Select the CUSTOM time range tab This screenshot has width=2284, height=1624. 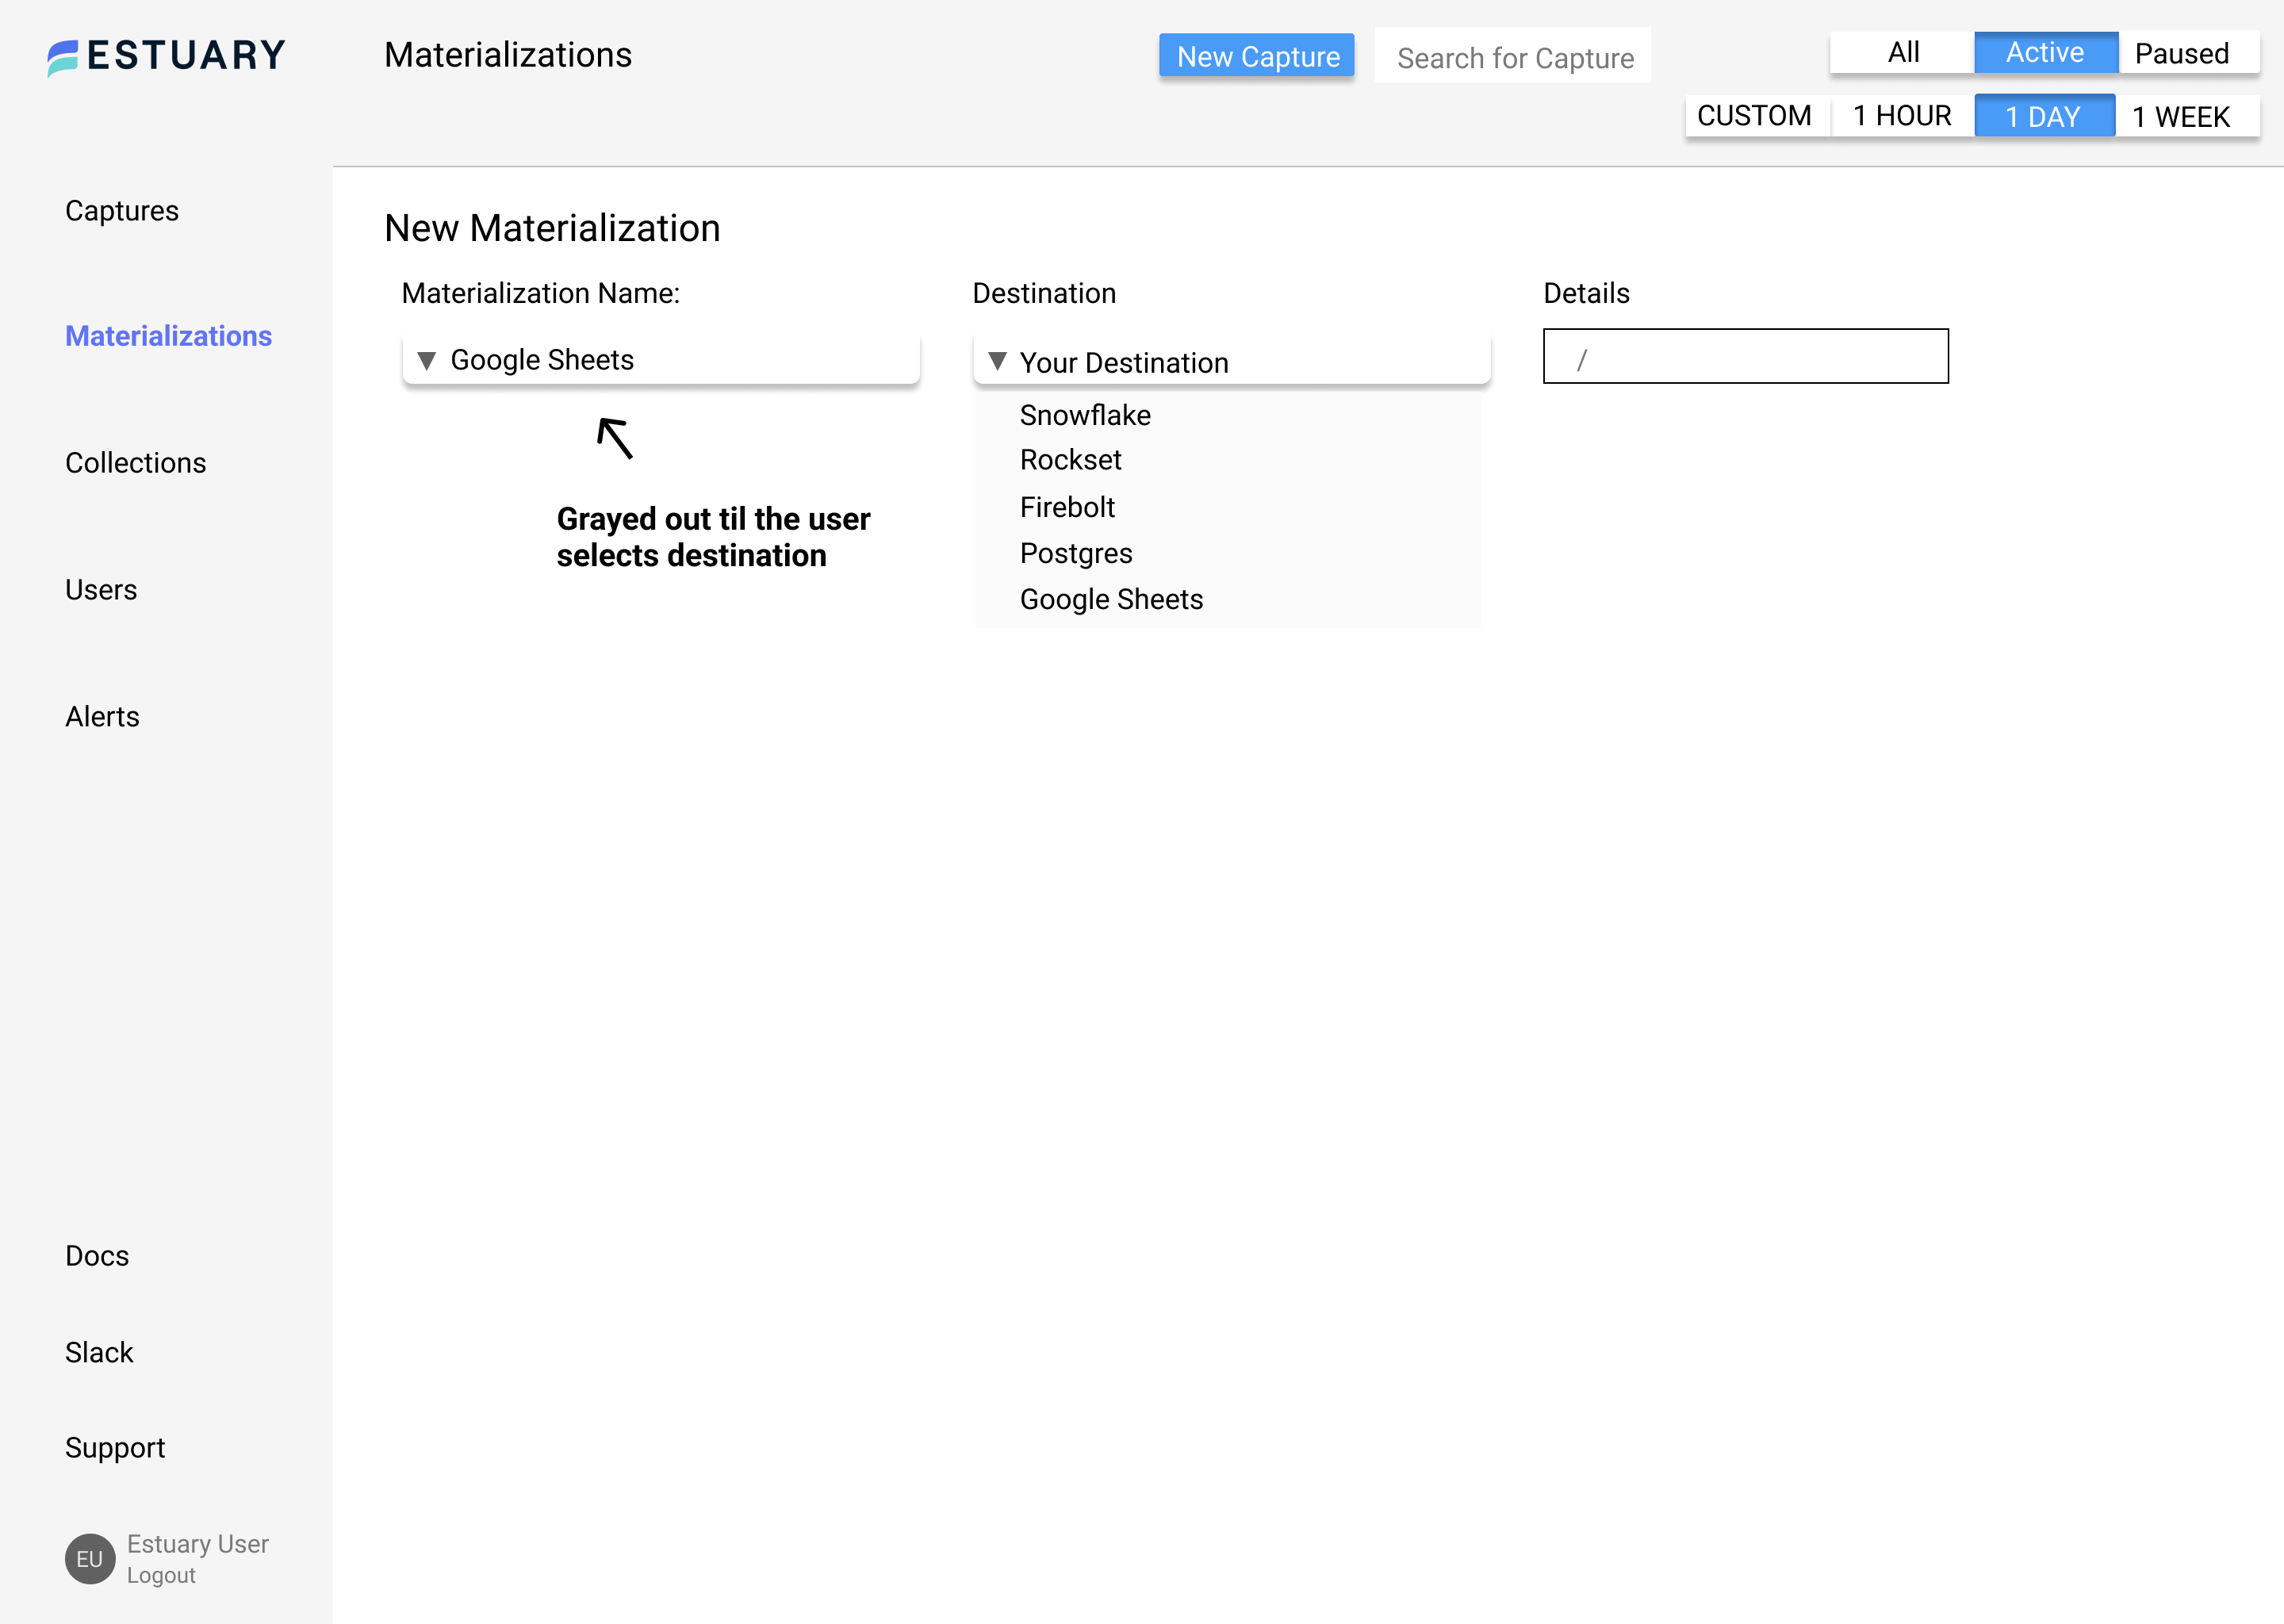[1755, 116]
